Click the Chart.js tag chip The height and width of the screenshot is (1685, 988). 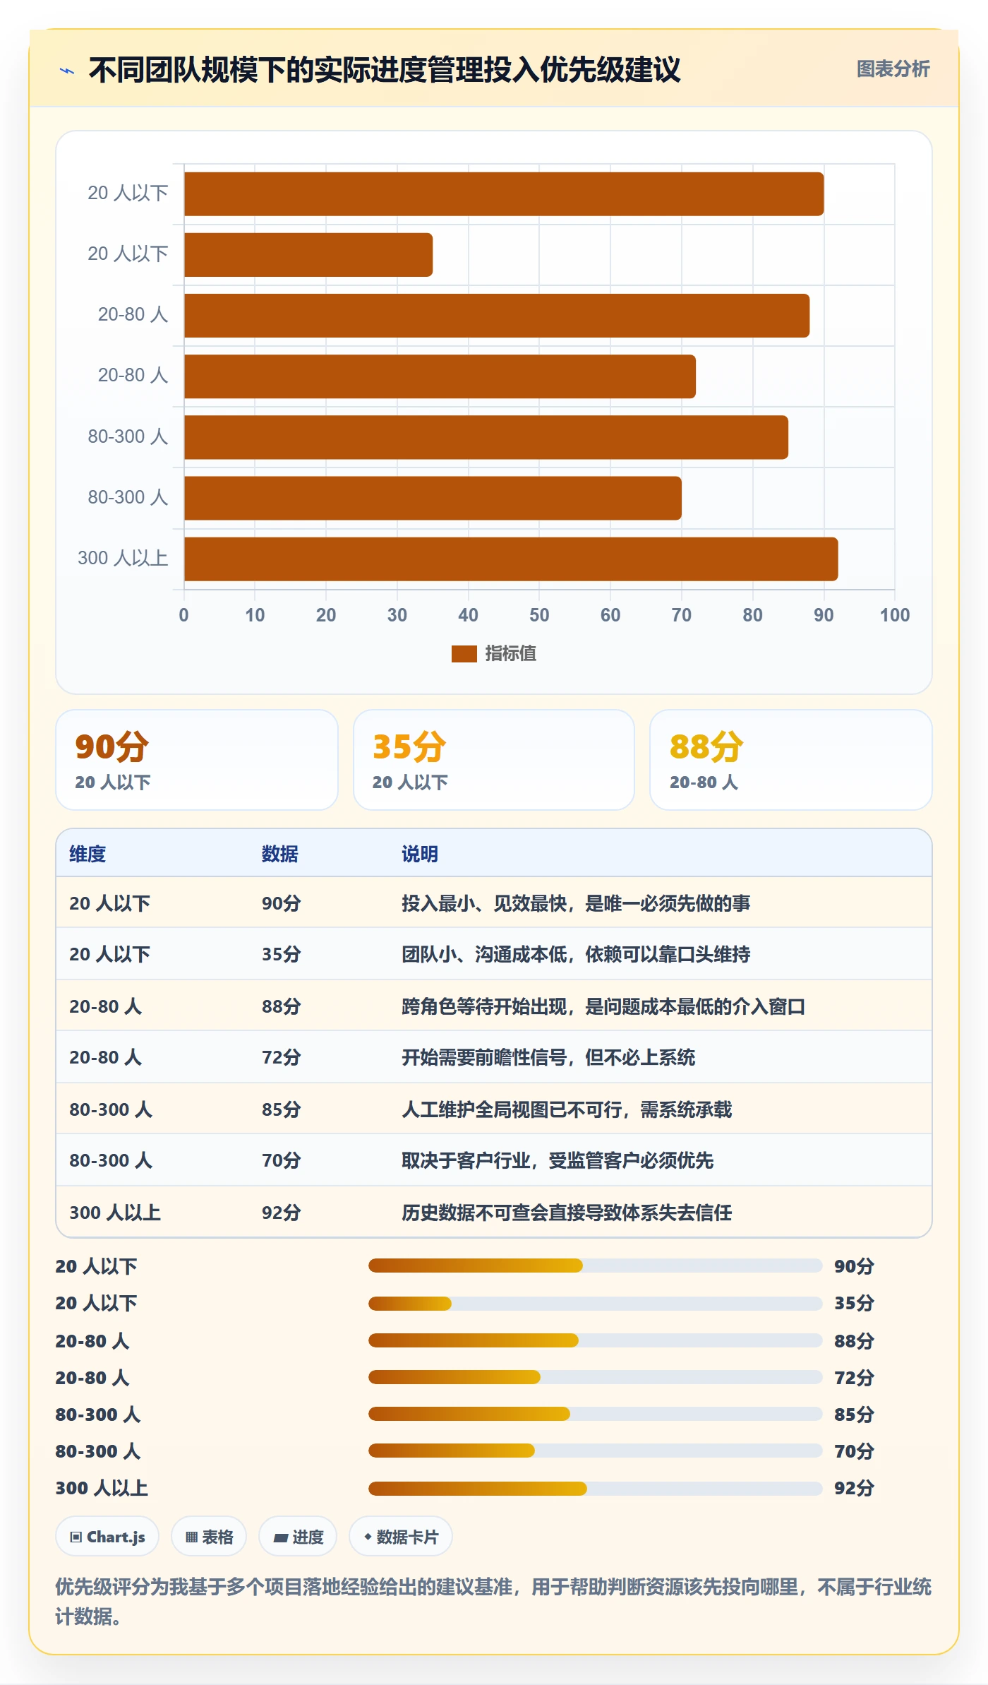click(x=107, y=1537)
